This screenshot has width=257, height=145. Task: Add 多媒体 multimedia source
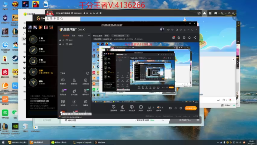pyautogui.click(x=141, y=108)
